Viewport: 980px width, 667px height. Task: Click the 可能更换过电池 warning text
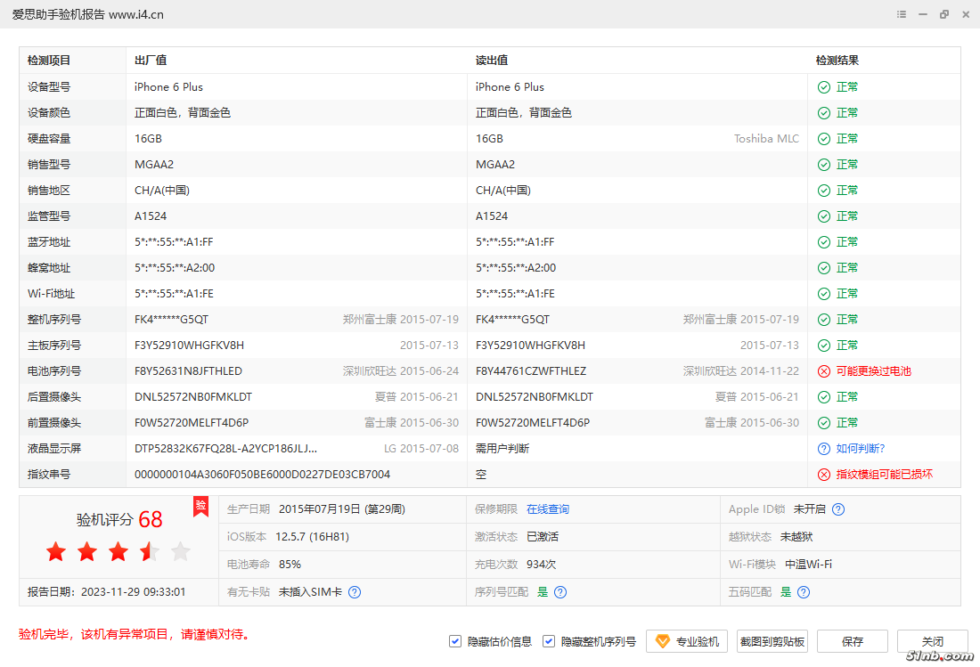874,371
